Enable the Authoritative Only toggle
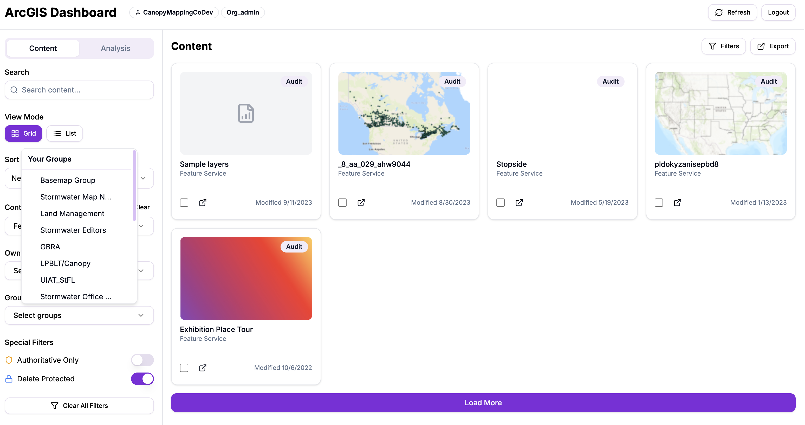Image resolution: width=805 pixels, height=425 pixels. pos(142,360)
